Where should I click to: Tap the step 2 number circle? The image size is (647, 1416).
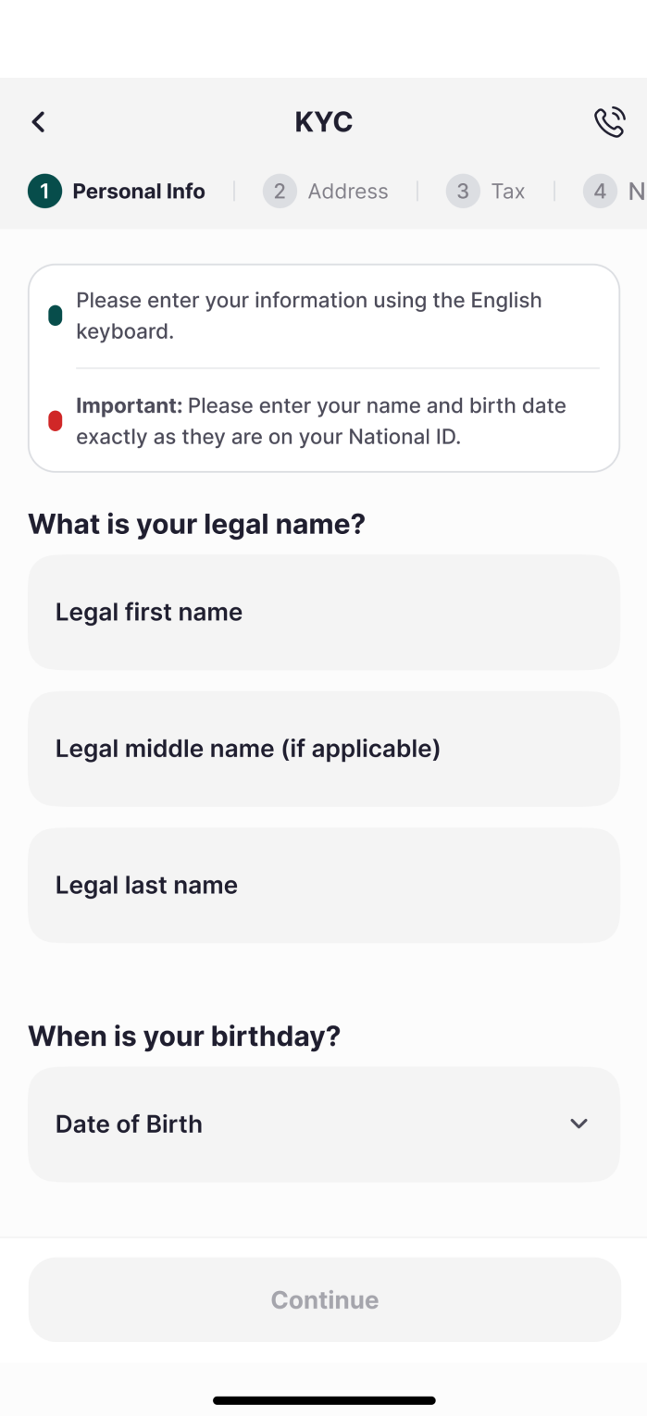(x=280, y=192)
